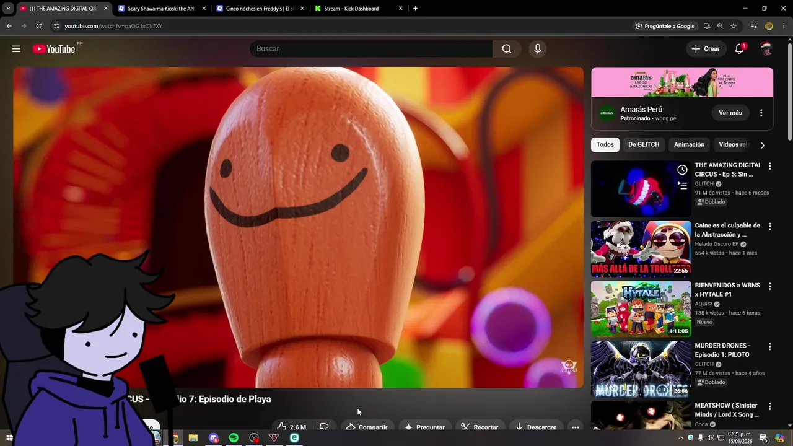The width and height of the screenshot is (793, 446).
Task: Focus the Buscar search field
Action: 371,49
